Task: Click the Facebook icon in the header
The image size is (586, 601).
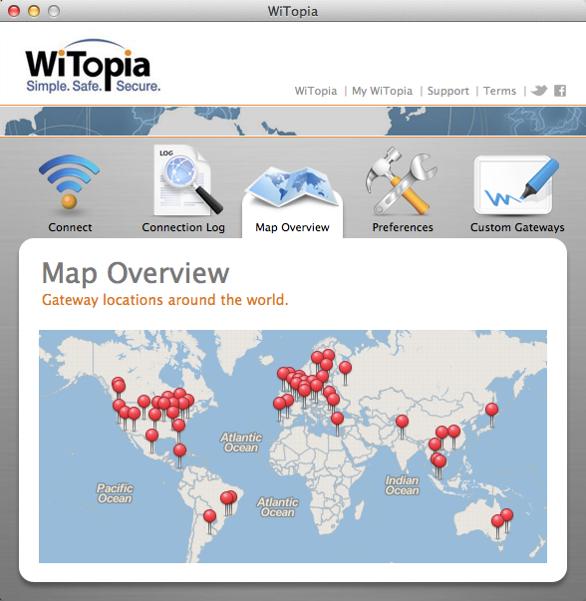Action: 560,91
